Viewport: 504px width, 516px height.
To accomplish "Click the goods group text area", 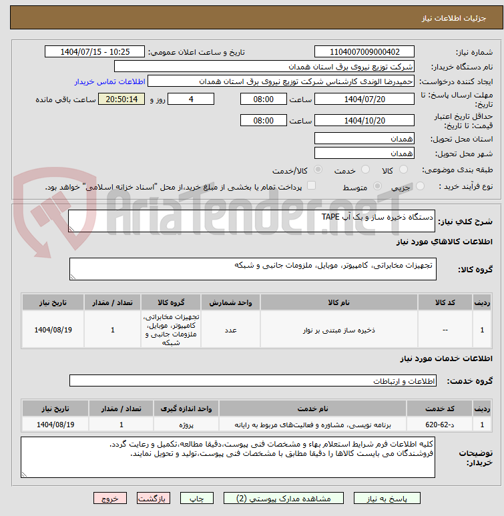I will click(x=253, y=269).
